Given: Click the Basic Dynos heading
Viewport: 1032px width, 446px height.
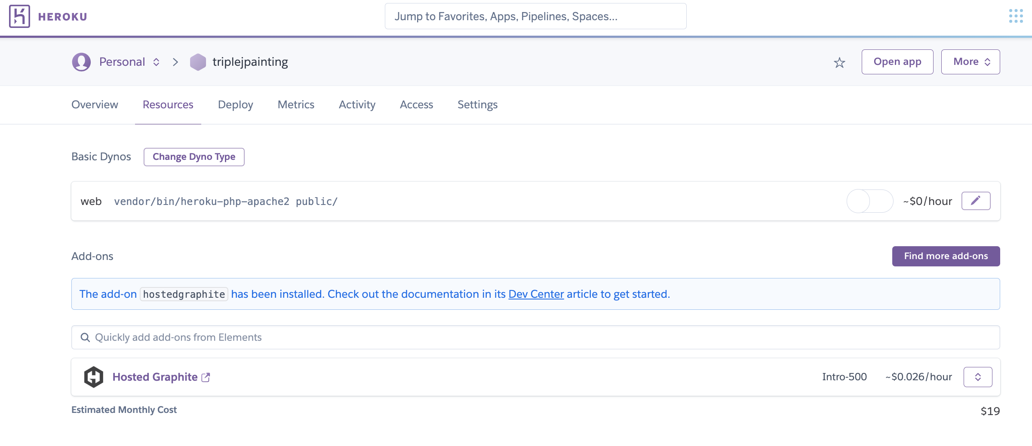Looking at the screenshot, I should tap(101, 156).
